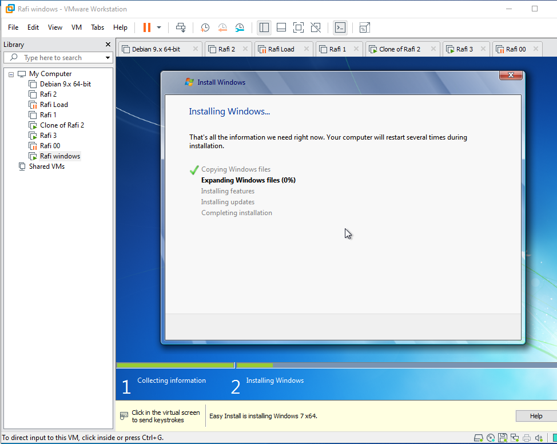The width and height of the screenshot is (557, 444).
Task: Click the 'Completing installation' step text
Action: 237,213
